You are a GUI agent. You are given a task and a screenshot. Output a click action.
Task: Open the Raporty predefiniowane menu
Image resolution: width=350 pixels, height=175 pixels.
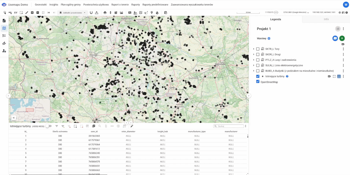[155, 5]
